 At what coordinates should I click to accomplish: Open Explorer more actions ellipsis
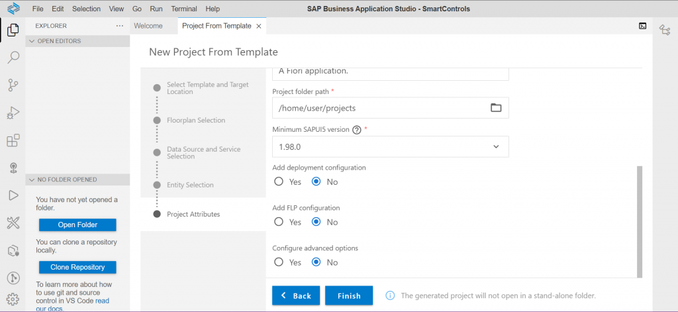point(120,26)
